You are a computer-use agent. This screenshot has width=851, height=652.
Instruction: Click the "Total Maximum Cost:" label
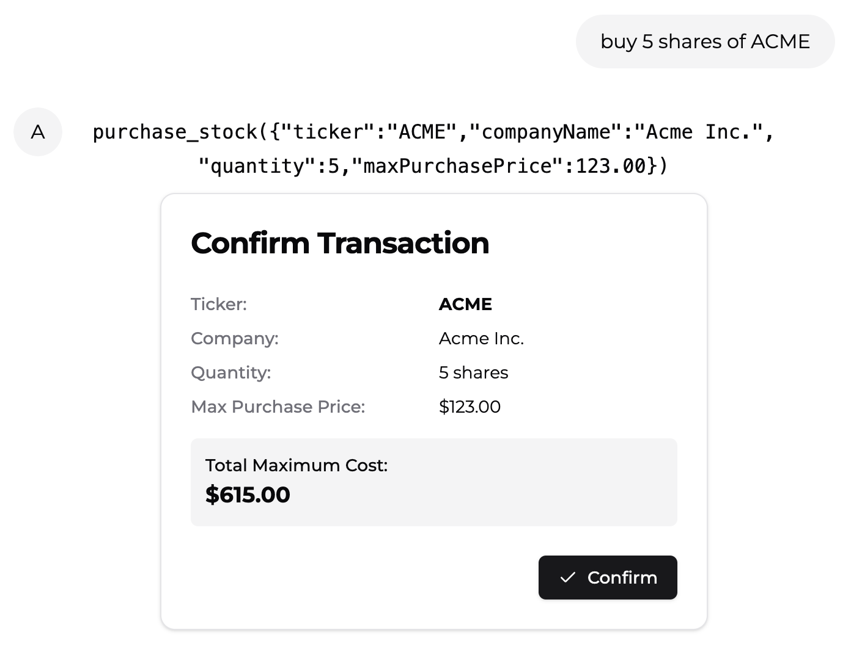297,465
